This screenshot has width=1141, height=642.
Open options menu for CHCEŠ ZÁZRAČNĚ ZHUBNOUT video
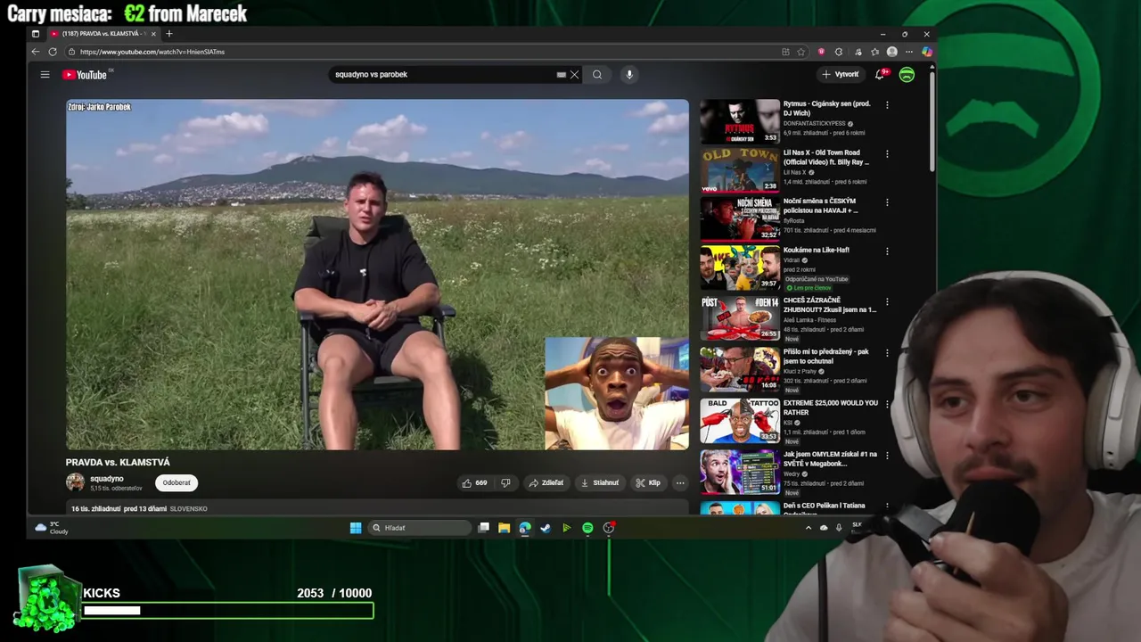887,301
